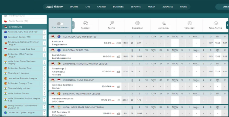Open the SPORTS menu
The width and height of the screenshot is (229, 117).
(x=74, y=7)
